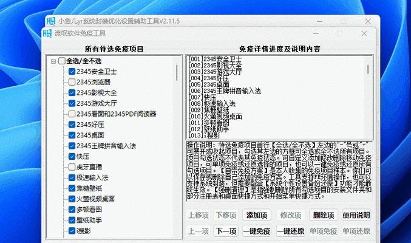The image size is (411, 243).
Task: Click the 所有待选免疫项目 heading
Action: click(x=114, y=49)
